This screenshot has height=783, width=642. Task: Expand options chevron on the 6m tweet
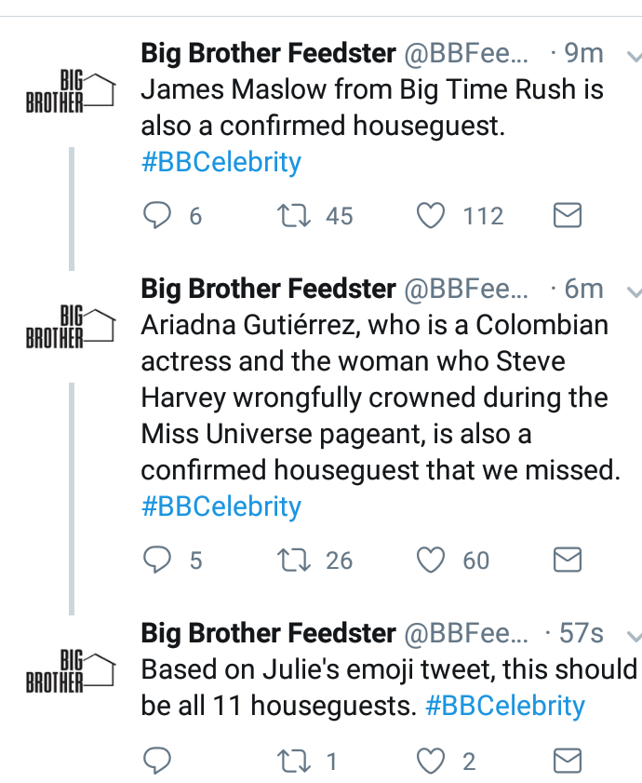tap(634, 291)
